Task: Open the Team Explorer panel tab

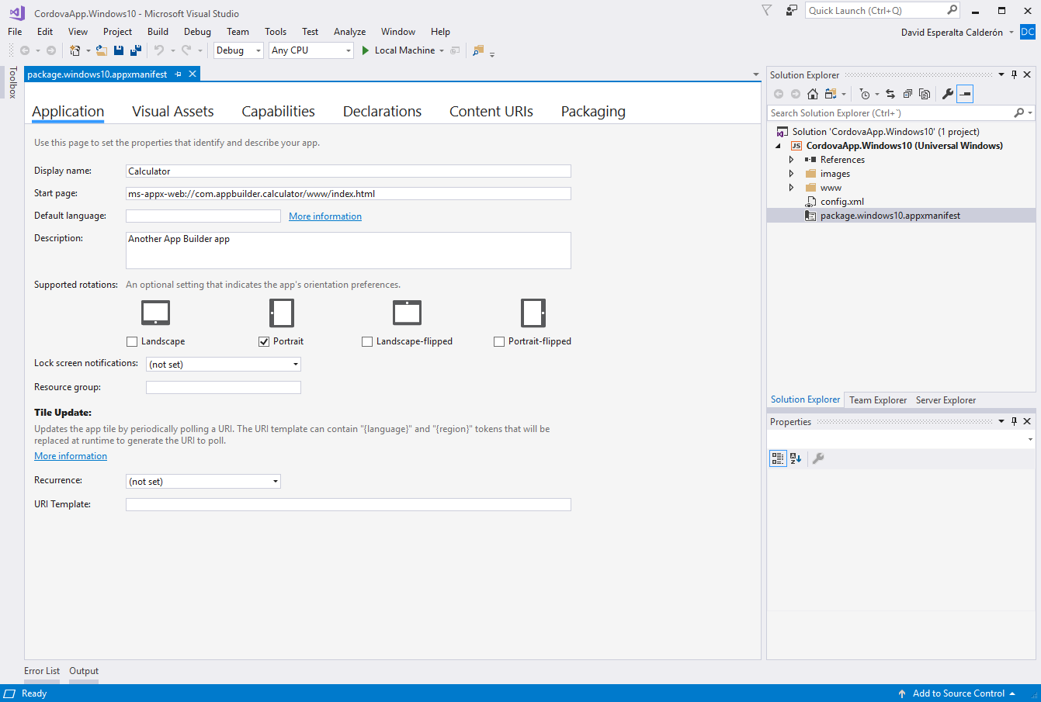Action: point(878,400)
